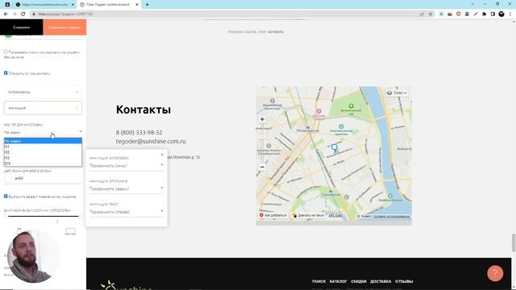516x290 pixels.
Task: Click phone number 8 (800) 333-98-32
Action: coord(139,132)
